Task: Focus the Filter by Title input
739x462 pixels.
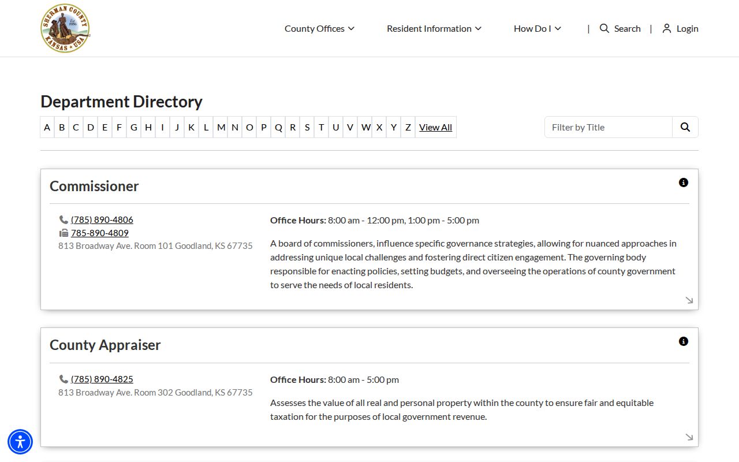Action: [609, 127]
